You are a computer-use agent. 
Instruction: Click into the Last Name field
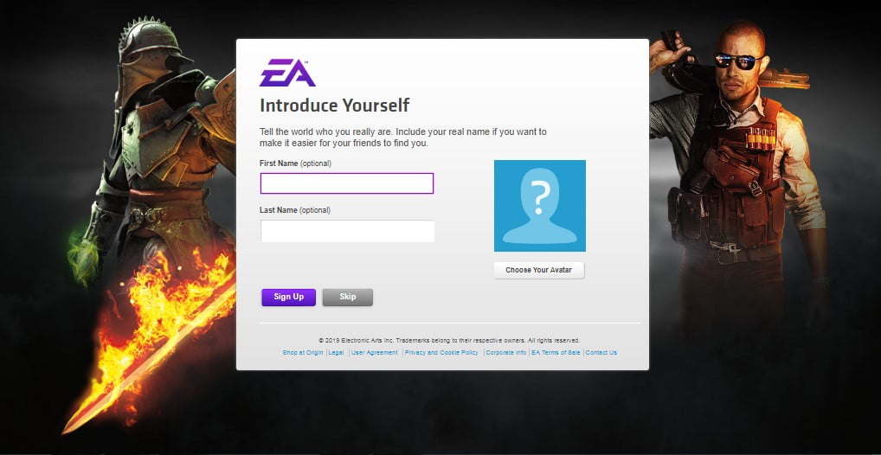click(x=347, y=231)
